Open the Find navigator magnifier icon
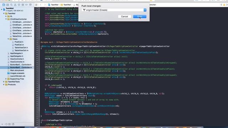 11,5
